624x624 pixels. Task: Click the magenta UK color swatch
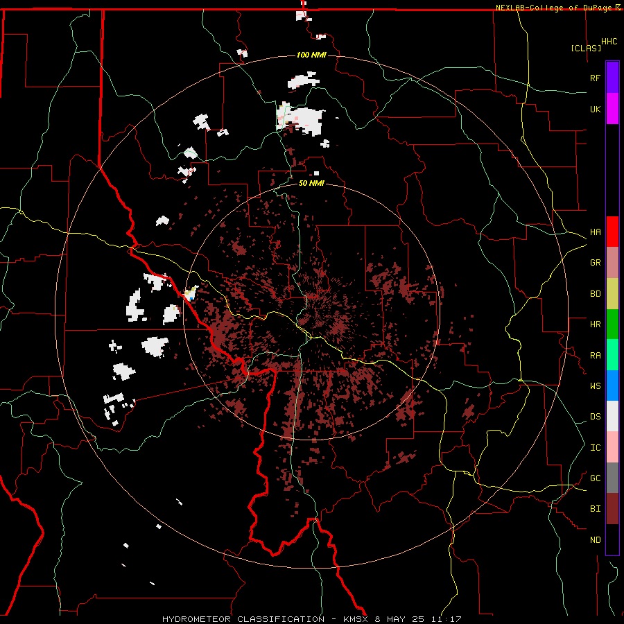point(612,109)
